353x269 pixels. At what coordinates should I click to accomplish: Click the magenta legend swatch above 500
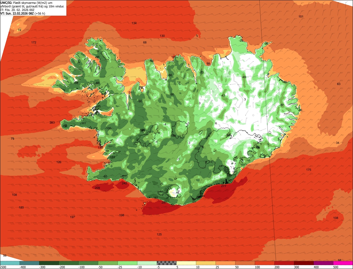[343, 263]
